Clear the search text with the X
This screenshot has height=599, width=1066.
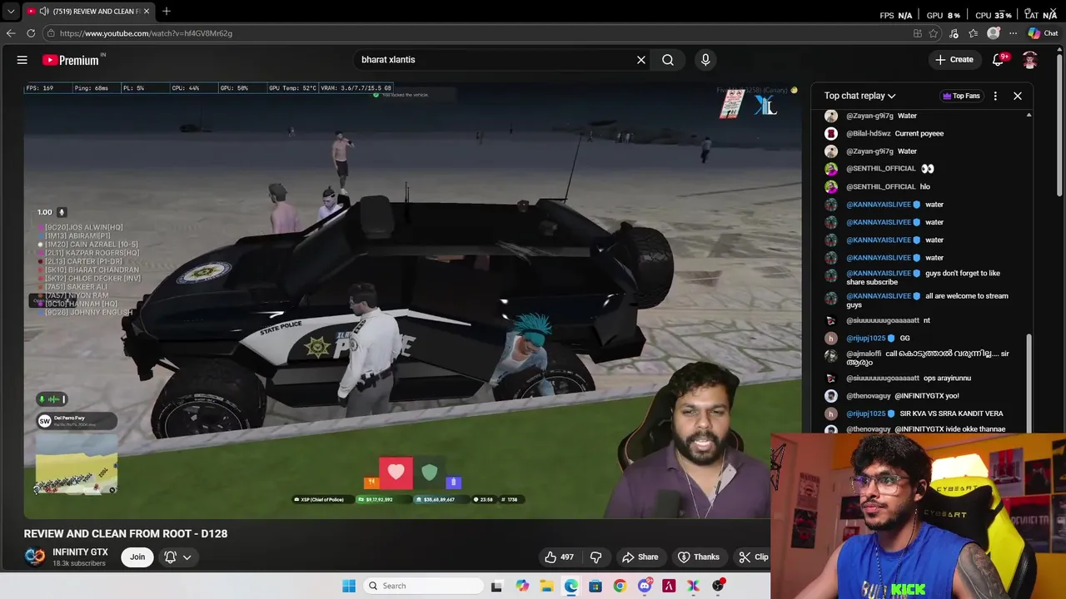(x=641, y=60)
